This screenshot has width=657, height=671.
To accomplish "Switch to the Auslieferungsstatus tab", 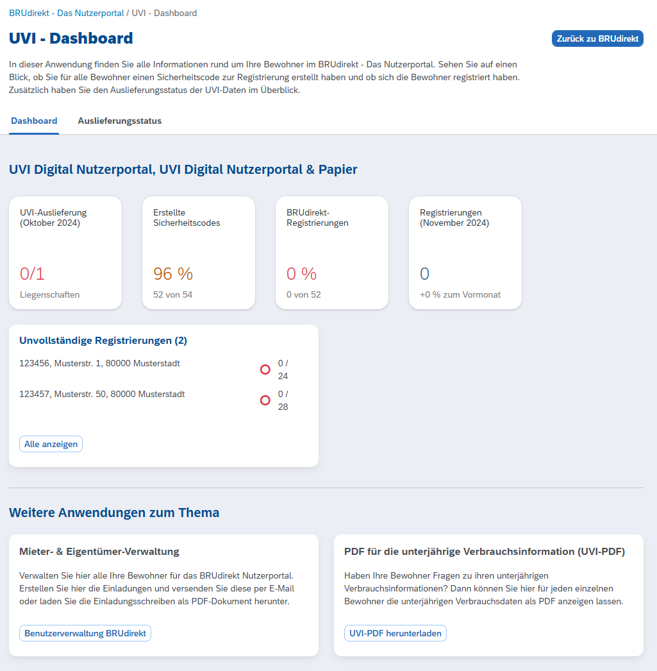I will pos(119,121).
